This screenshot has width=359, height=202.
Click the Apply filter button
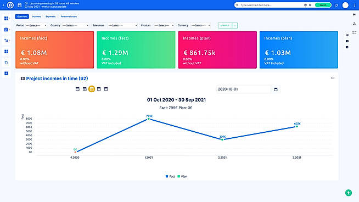click(x=225, y=25)
